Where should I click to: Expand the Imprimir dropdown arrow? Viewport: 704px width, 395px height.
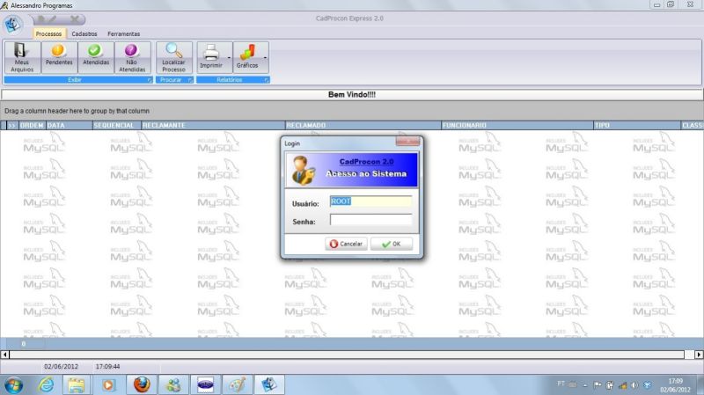pyautogui.click(x=229, y=58)
